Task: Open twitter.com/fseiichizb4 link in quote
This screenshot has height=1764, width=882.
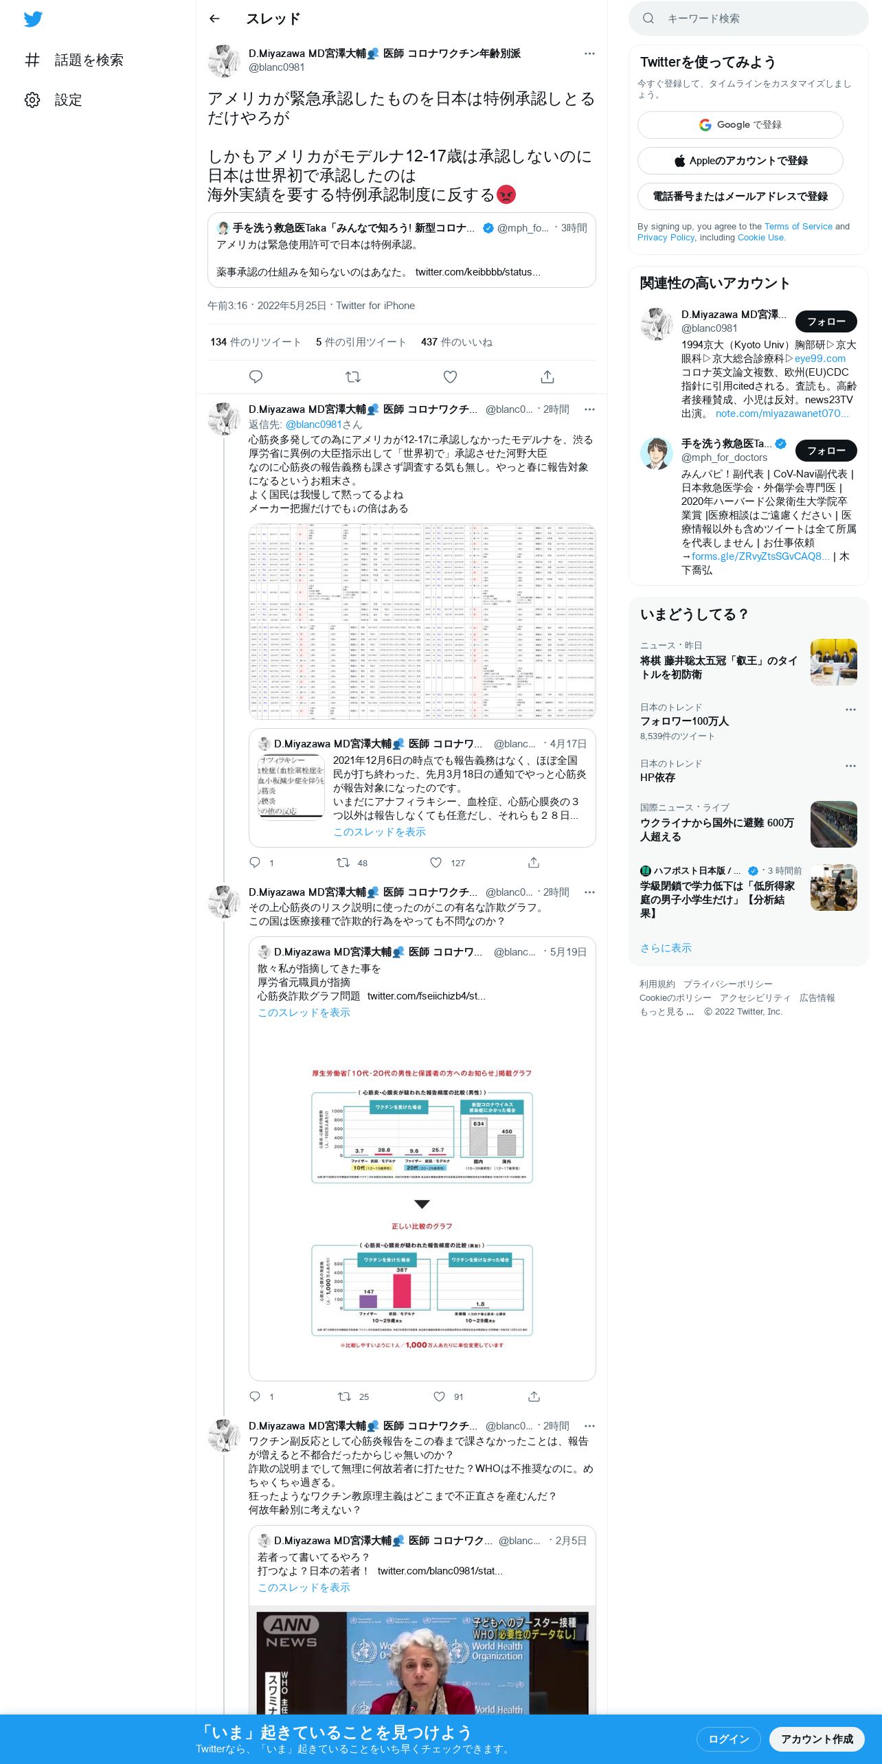Action: pyautogui.click(x=427, y=996)
